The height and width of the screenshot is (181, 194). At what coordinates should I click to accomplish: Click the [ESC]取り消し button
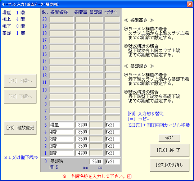coord(170,165)
